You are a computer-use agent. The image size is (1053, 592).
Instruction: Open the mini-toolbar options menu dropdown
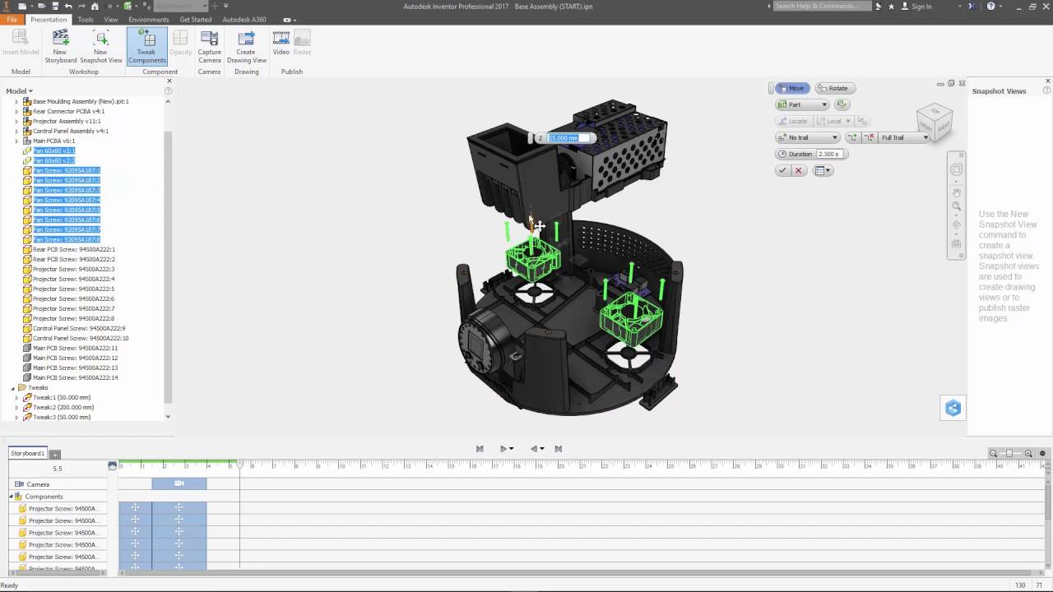[823, 170]
